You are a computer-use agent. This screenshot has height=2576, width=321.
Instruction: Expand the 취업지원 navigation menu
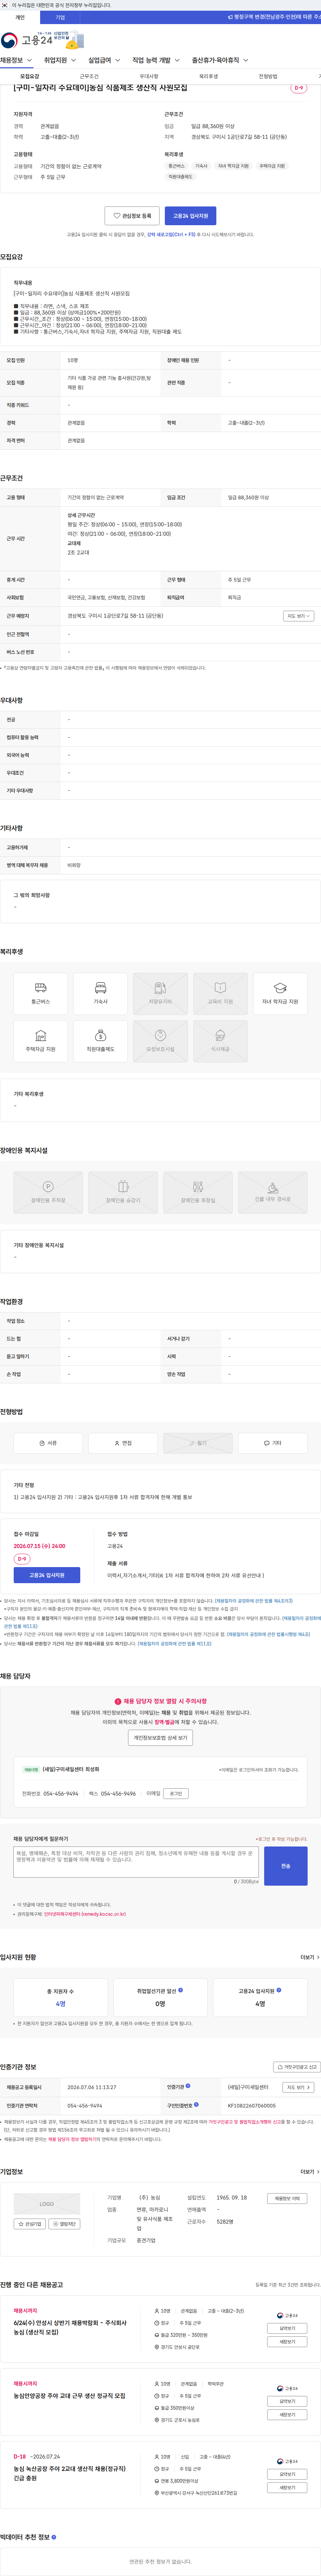coord(60,60)
